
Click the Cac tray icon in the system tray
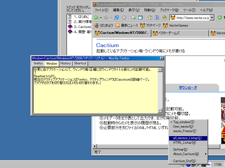tap(208, 165)
